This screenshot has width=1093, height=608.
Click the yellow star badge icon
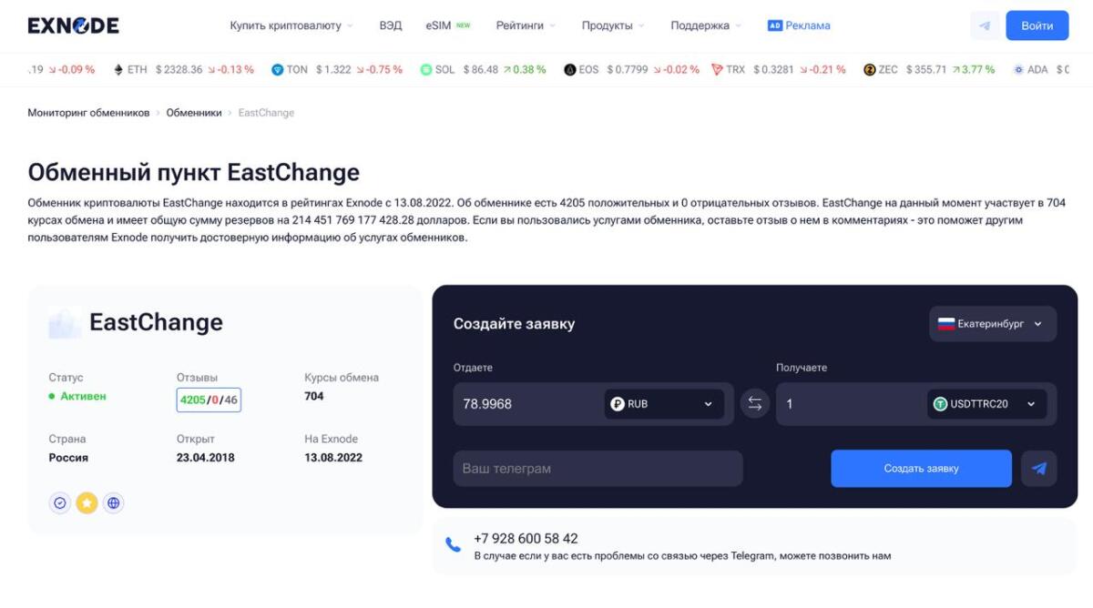(x=87, y=502)
